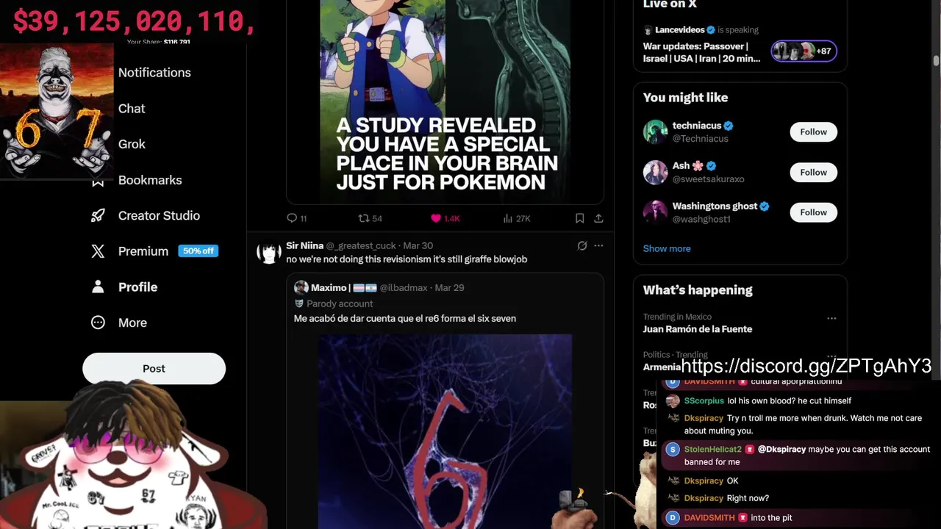Click Washingtons ghost verified badge
The image size is (941, 529).
(765, 206)
